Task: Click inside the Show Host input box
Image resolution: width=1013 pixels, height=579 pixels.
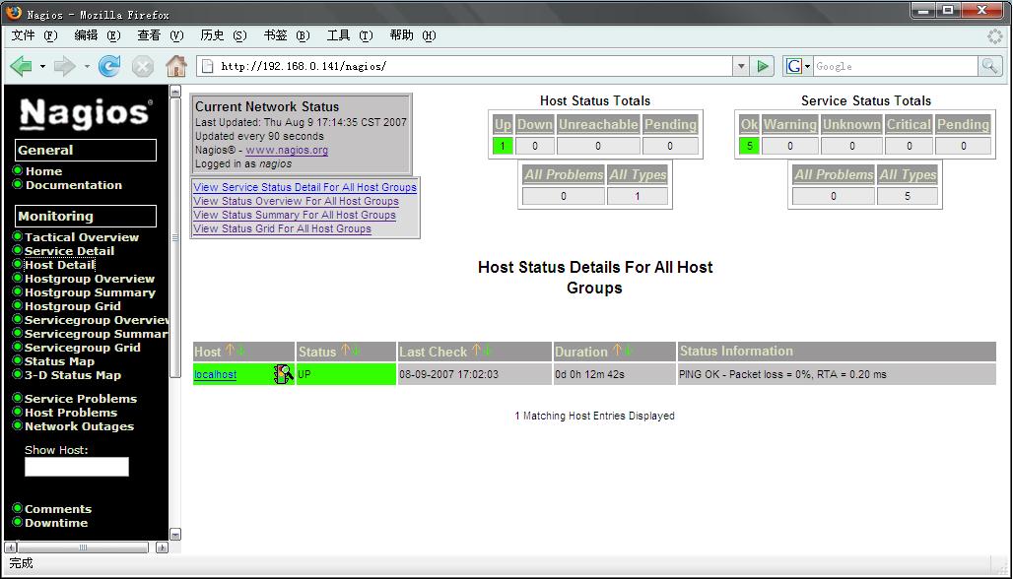Action: [x=77, y=467]
